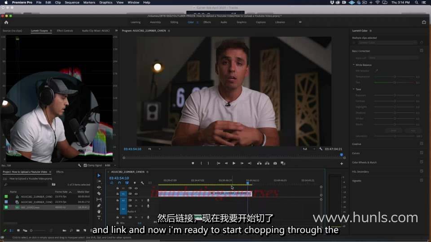This screenshot has width=431, height=242.
Task: Open the Input LUT dropdown
Action: tap(393, 58)
